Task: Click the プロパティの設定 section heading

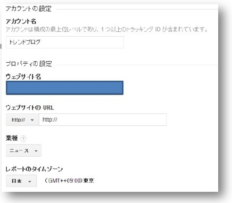Action: tap(29, 64)
